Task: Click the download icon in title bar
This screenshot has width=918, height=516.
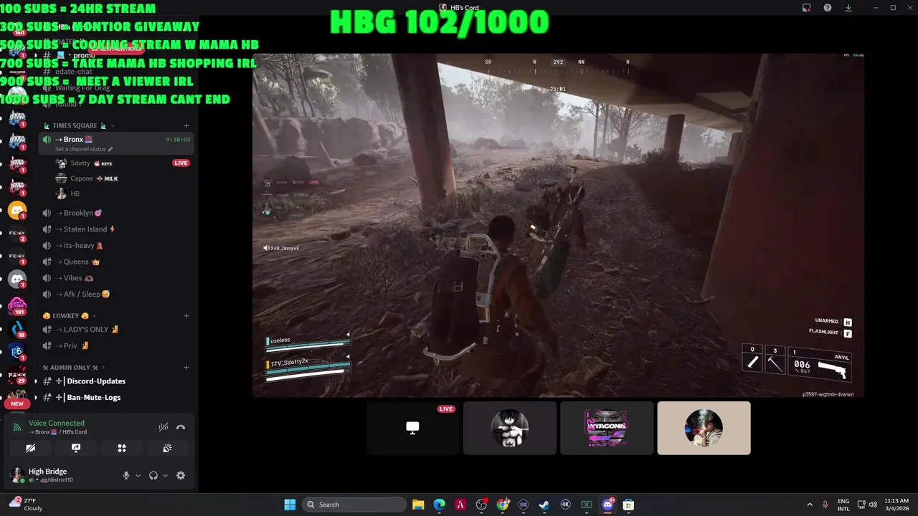Action: pyautogui.click(x=848, y=8)
